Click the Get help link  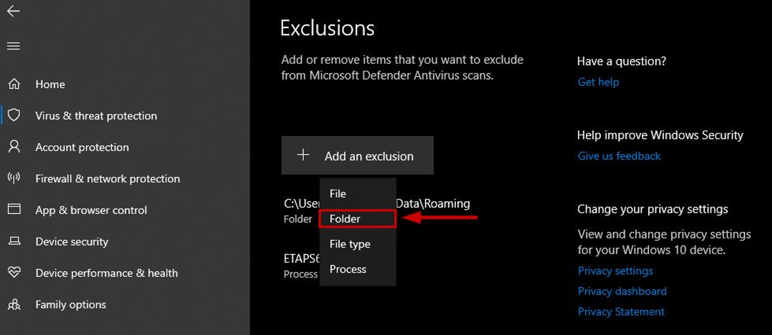(598, 82)
